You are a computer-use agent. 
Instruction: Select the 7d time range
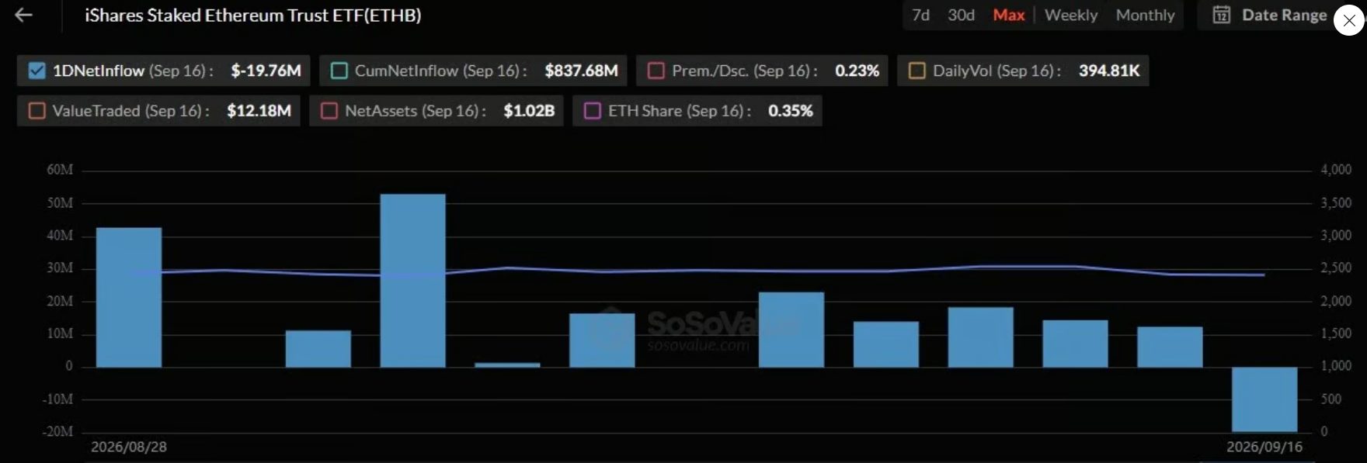click(920, 15)
